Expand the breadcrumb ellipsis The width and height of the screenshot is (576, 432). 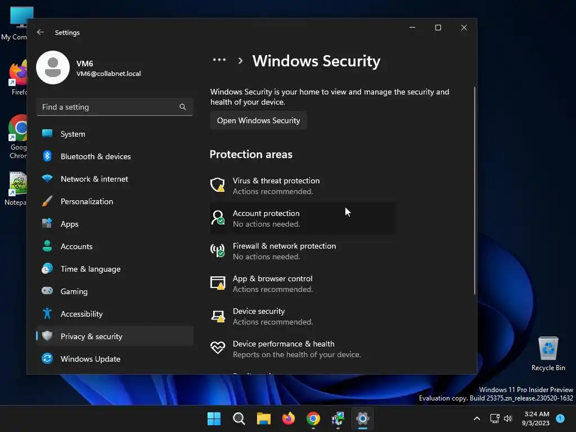pos(219,60)
